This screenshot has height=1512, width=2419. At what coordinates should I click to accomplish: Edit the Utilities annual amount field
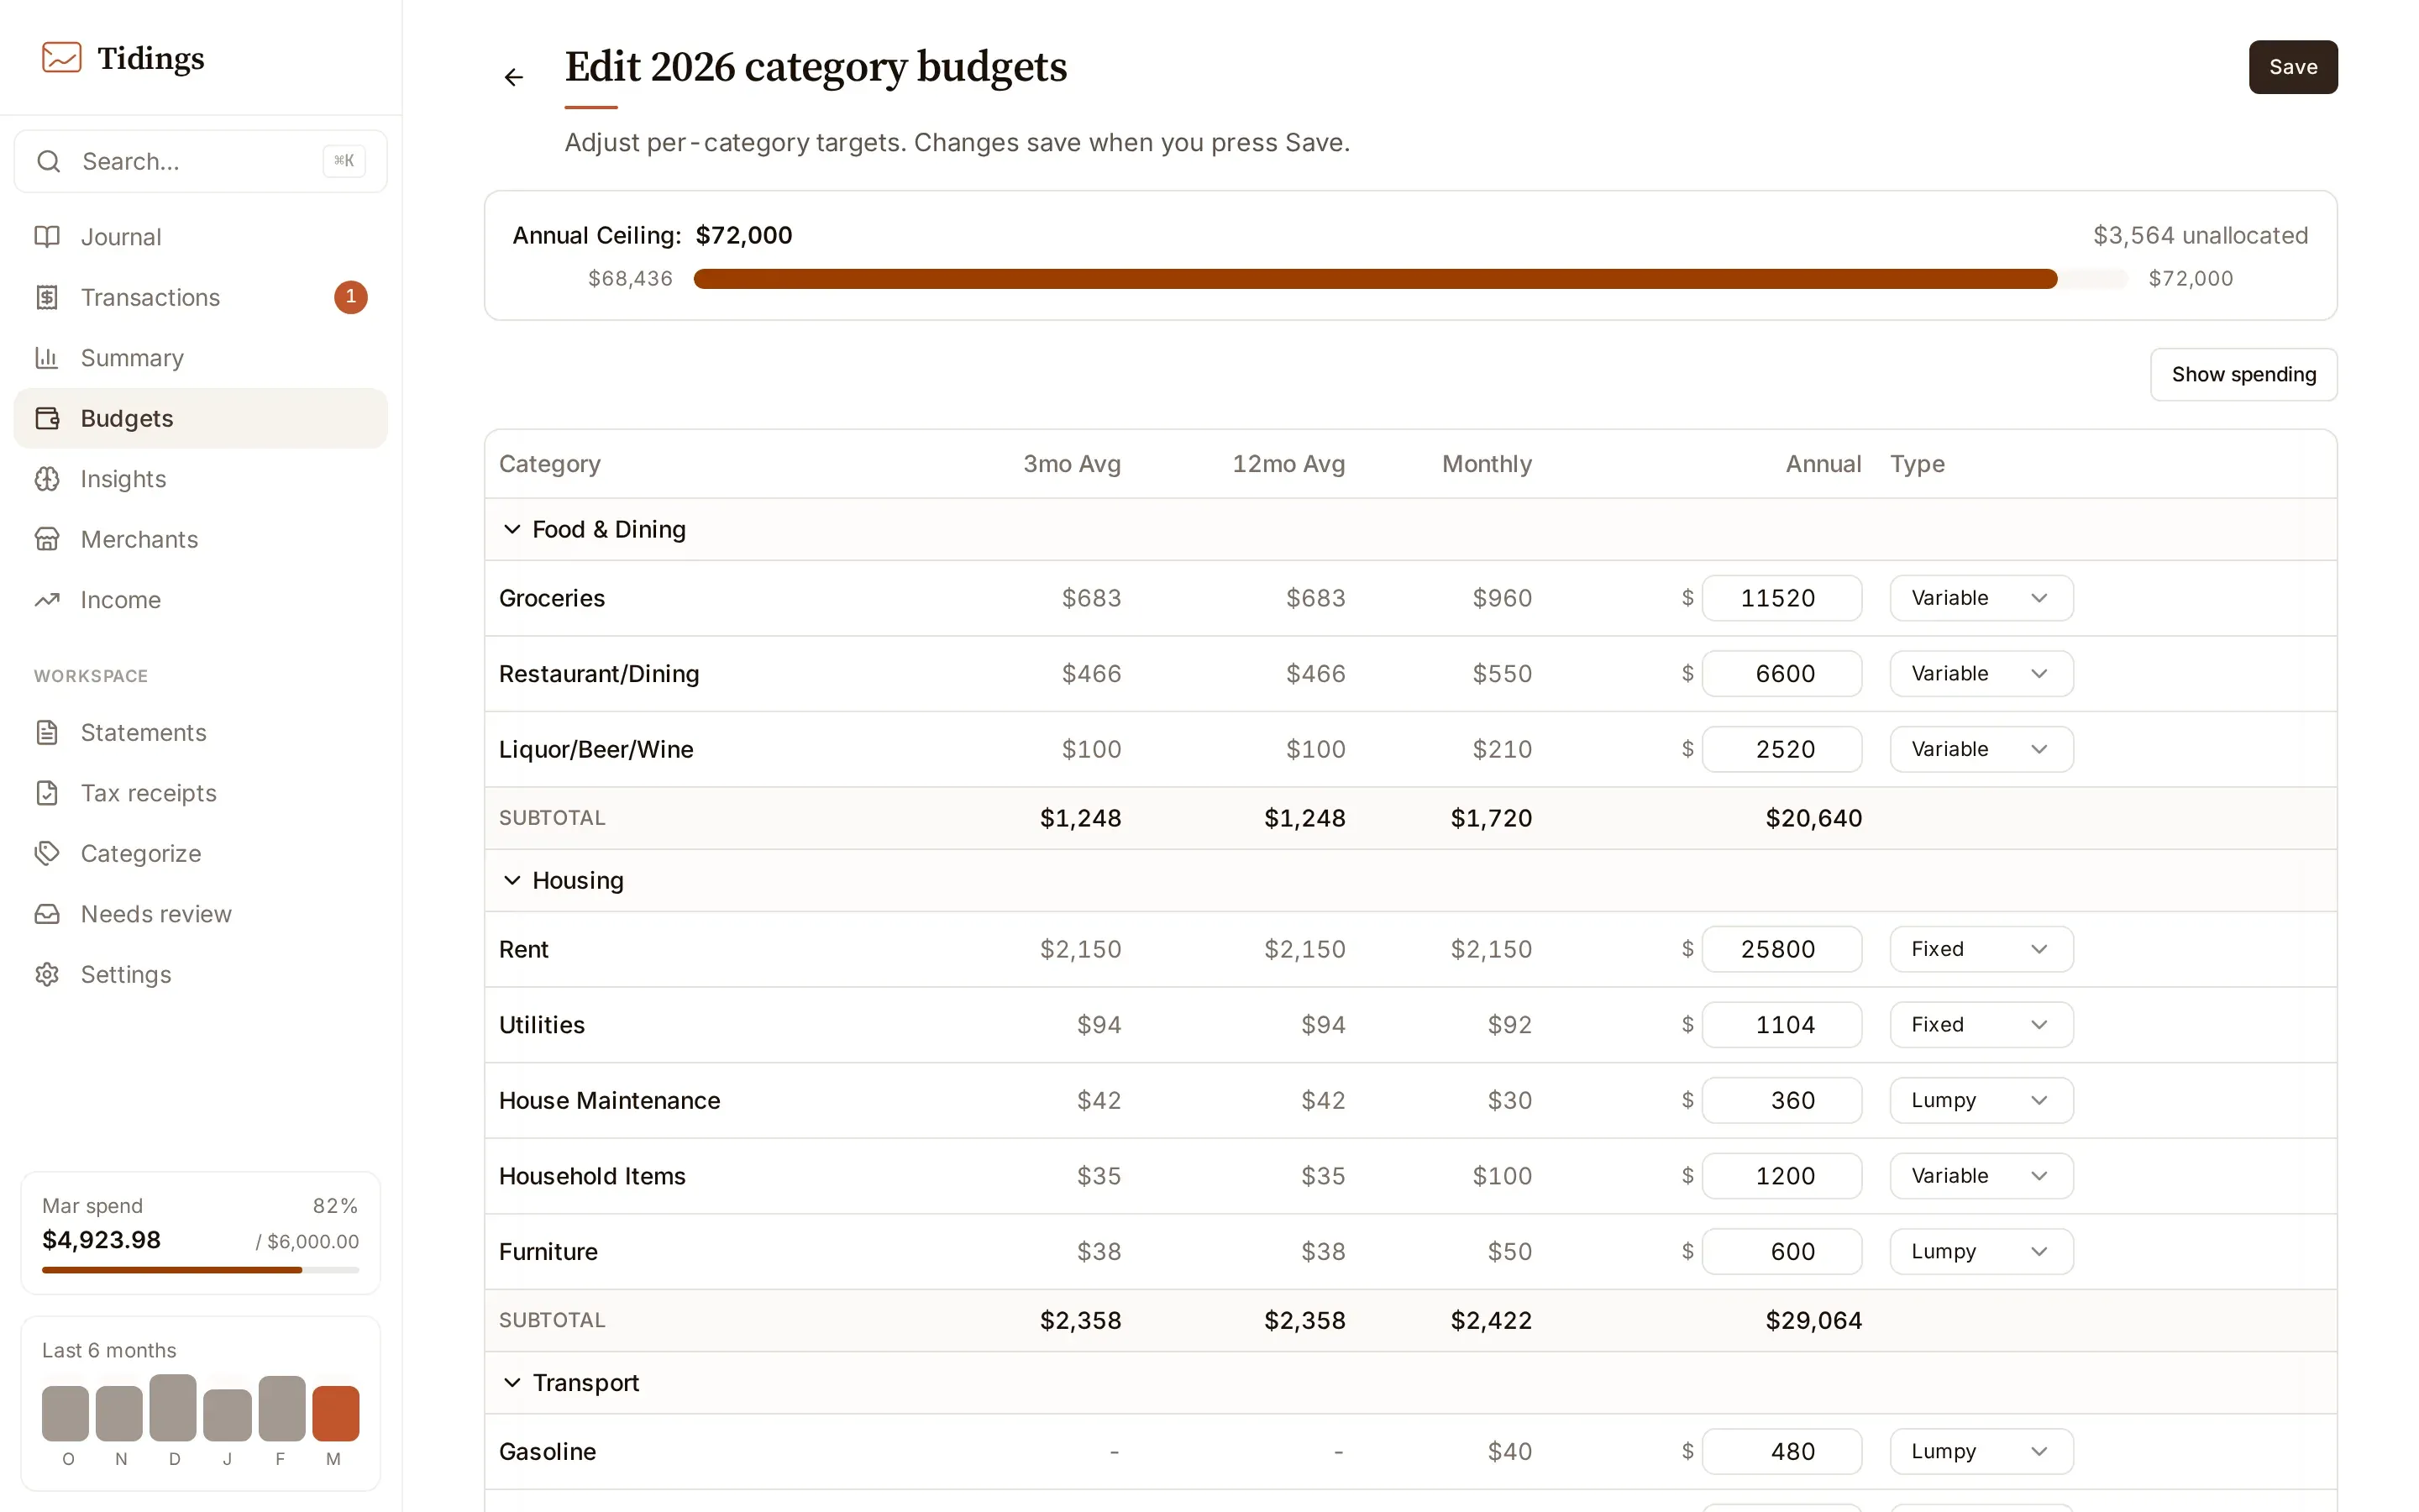[x=1781, y=1025]
